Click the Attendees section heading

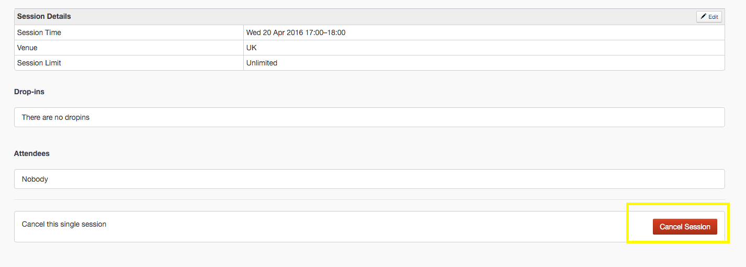click(32, 153)
